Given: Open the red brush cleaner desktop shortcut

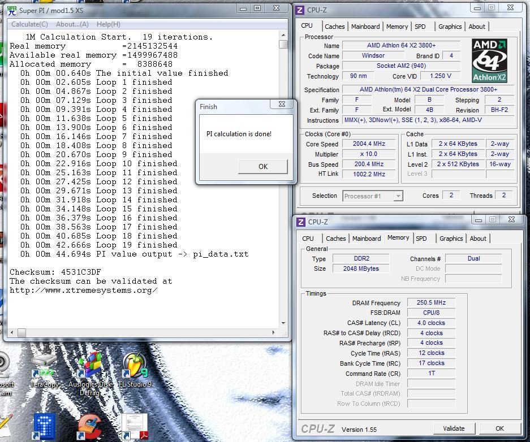Looking at the screenshot, I should click(89, 427).
